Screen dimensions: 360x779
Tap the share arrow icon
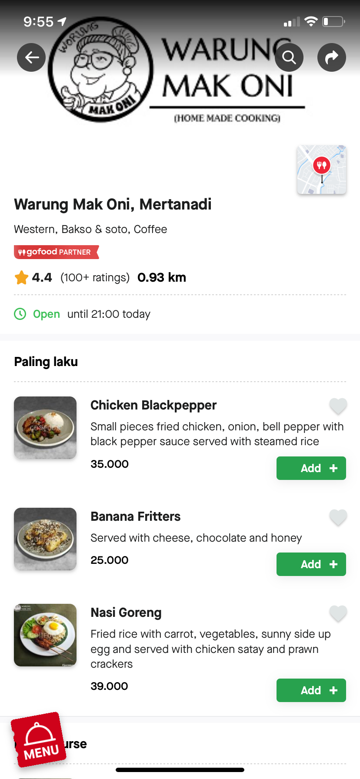coord(332,57)
